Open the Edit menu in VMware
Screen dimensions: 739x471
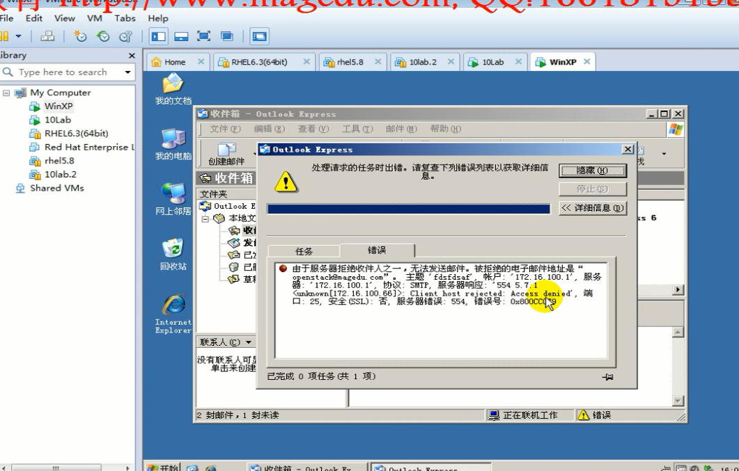point(34,18)
